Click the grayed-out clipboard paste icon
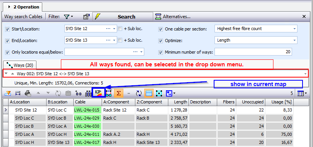Viewport: 313px width, 147px height. tap(68, 93)
